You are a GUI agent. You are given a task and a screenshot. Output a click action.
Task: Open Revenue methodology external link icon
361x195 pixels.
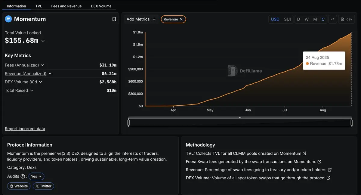pos(330,170)
